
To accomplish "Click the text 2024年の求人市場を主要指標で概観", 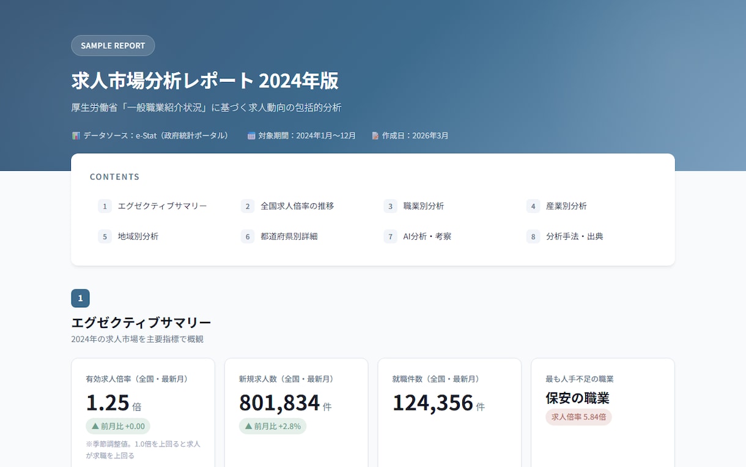I will click(137, 339).
